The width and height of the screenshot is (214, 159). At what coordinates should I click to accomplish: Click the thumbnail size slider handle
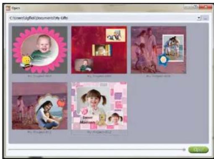click(184, 150)
